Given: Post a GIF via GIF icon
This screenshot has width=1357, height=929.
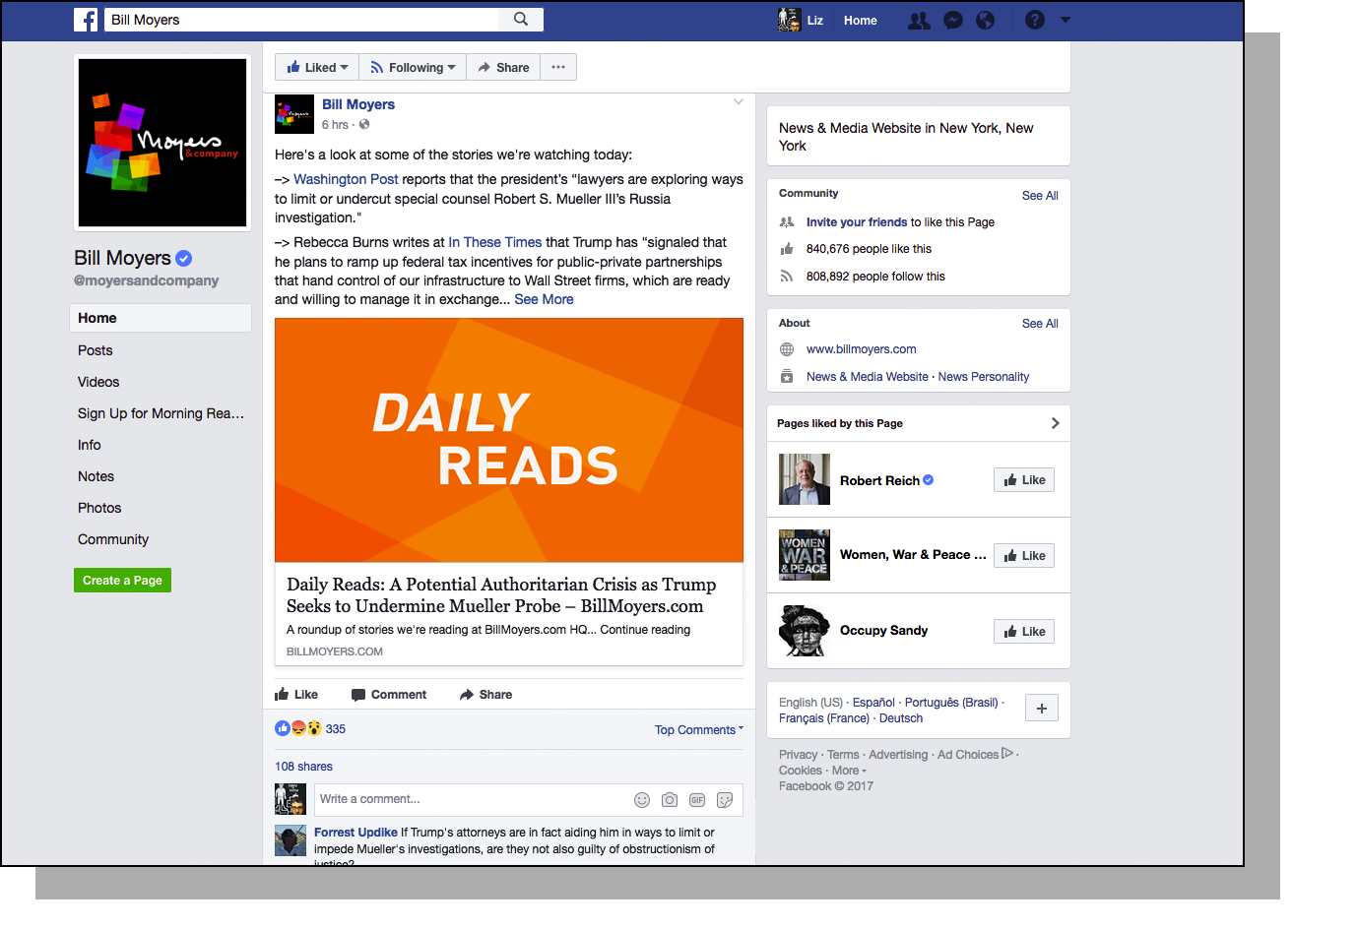Looking at the screenshot, I should coord(697,800).
